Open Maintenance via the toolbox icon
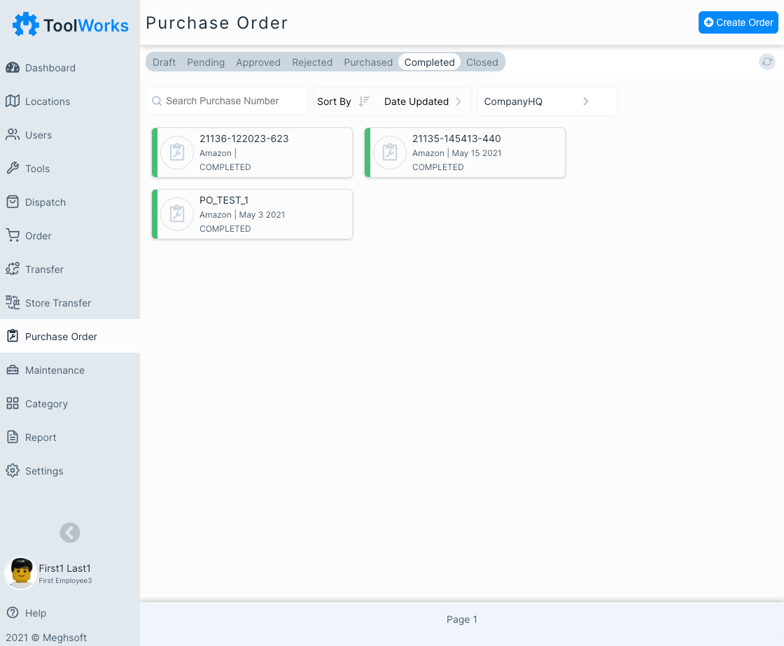The width and height of the screenshot is (784, 646). click(x=13, y=370)
